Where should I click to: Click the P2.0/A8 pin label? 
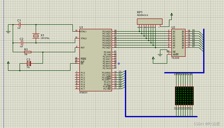click(107, 52)
